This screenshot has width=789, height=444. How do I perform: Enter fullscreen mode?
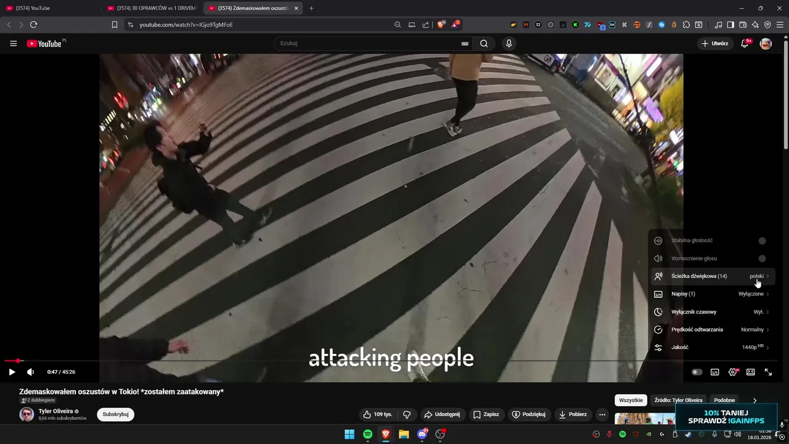point(768,372)
